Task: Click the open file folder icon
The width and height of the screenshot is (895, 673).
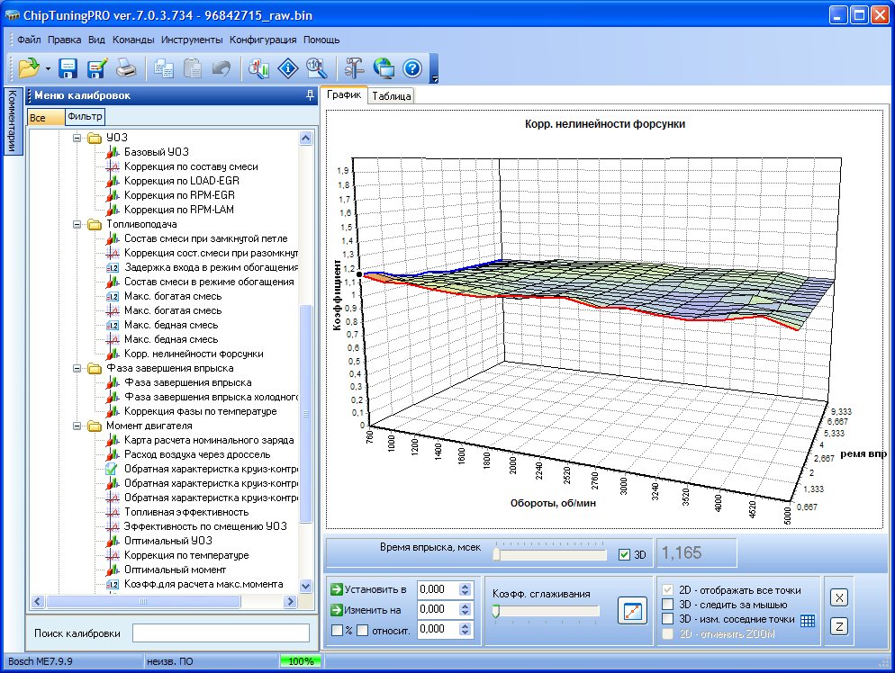Action: click(x=29, y=68)
